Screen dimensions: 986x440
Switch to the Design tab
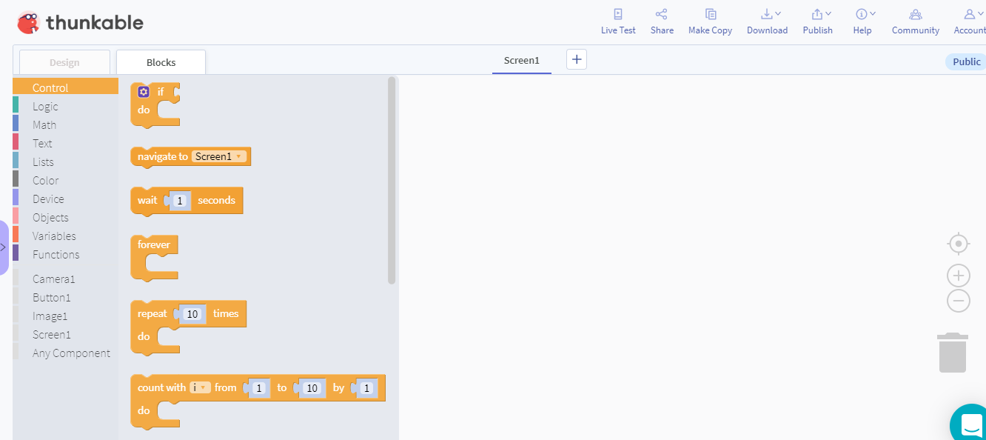pos(64,61)
